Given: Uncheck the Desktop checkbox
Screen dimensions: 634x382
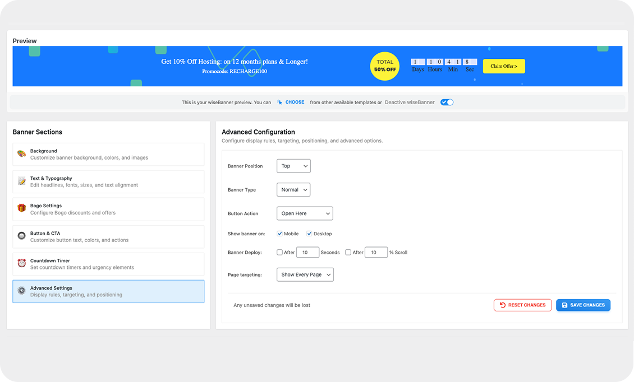Looking at the screenshot, I should (309, 234).
